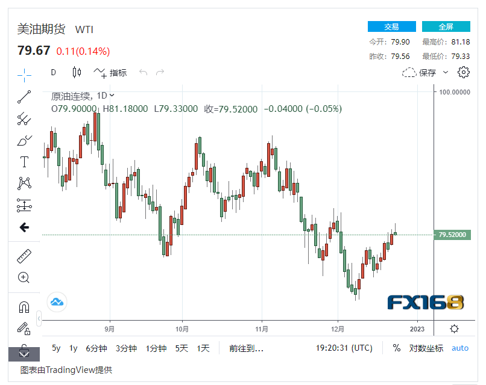Image resolution: width=486 pixels, height=385 pixels.
Task: Toggle the % percent scale
Action: 396,348
